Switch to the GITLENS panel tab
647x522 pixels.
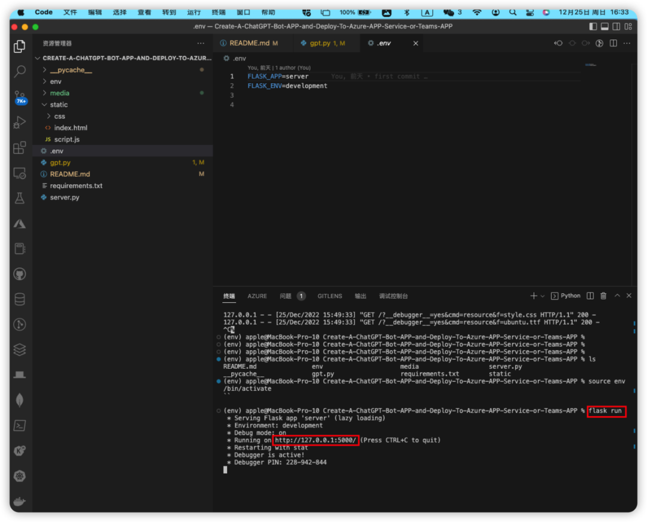click(329, 296)
